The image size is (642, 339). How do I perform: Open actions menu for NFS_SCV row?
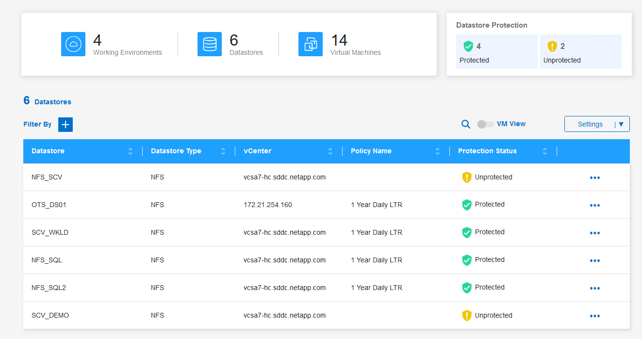click(x=594, y=178)
